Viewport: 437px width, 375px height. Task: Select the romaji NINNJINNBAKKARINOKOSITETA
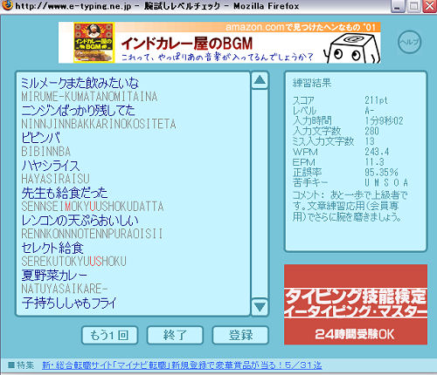99,124
